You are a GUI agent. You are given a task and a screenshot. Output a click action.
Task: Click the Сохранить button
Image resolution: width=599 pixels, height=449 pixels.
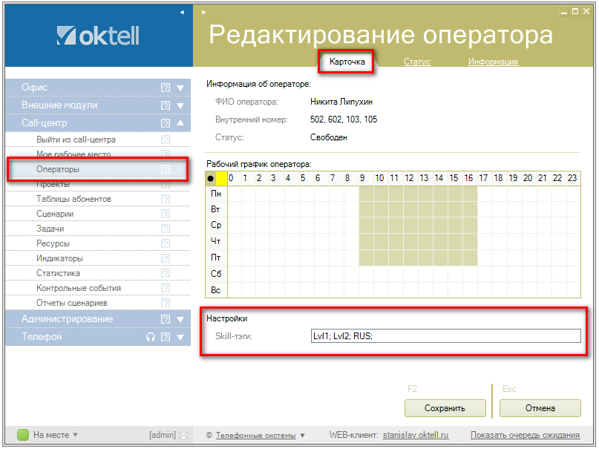click(445, 407)
